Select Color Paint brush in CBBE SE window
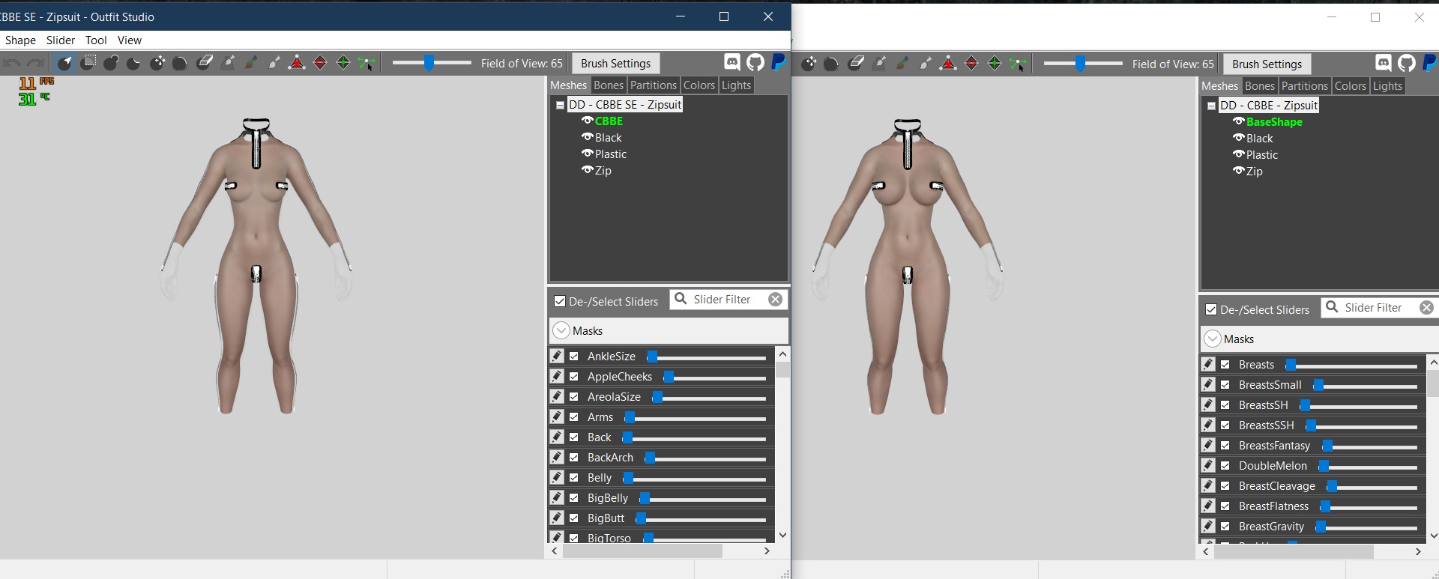This screenshot has height=579, width=1439. pos(251,63)
